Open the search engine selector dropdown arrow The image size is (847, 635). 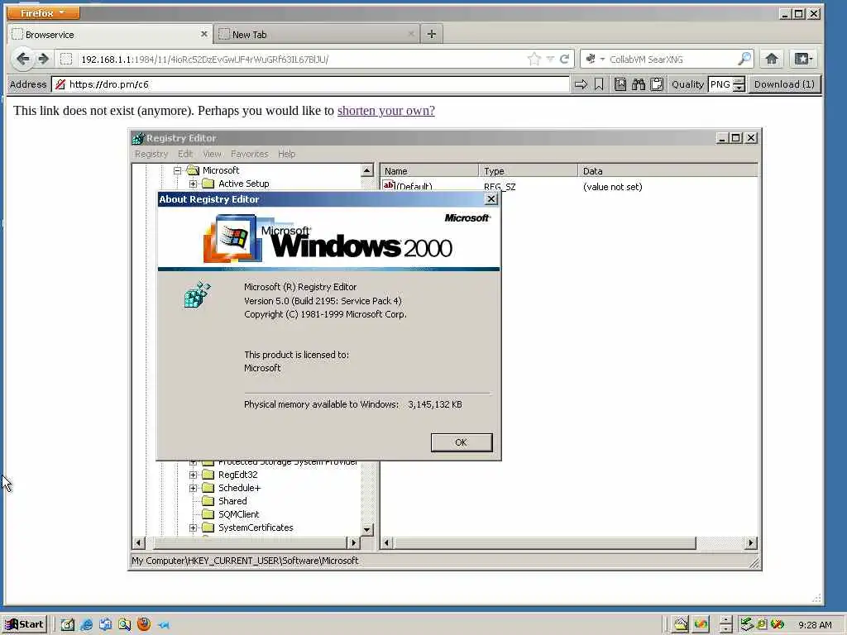tap(602, 59)
